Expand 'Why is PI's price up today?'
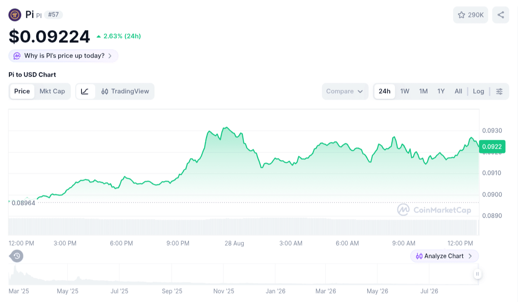 click(x=63, y=56)
